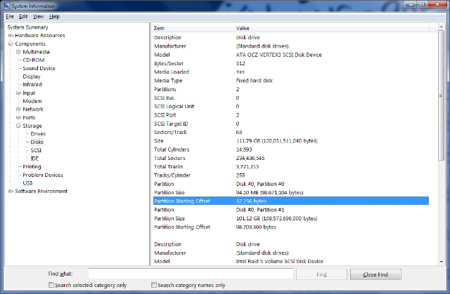Select Infrared tree item

click(32, 85)
